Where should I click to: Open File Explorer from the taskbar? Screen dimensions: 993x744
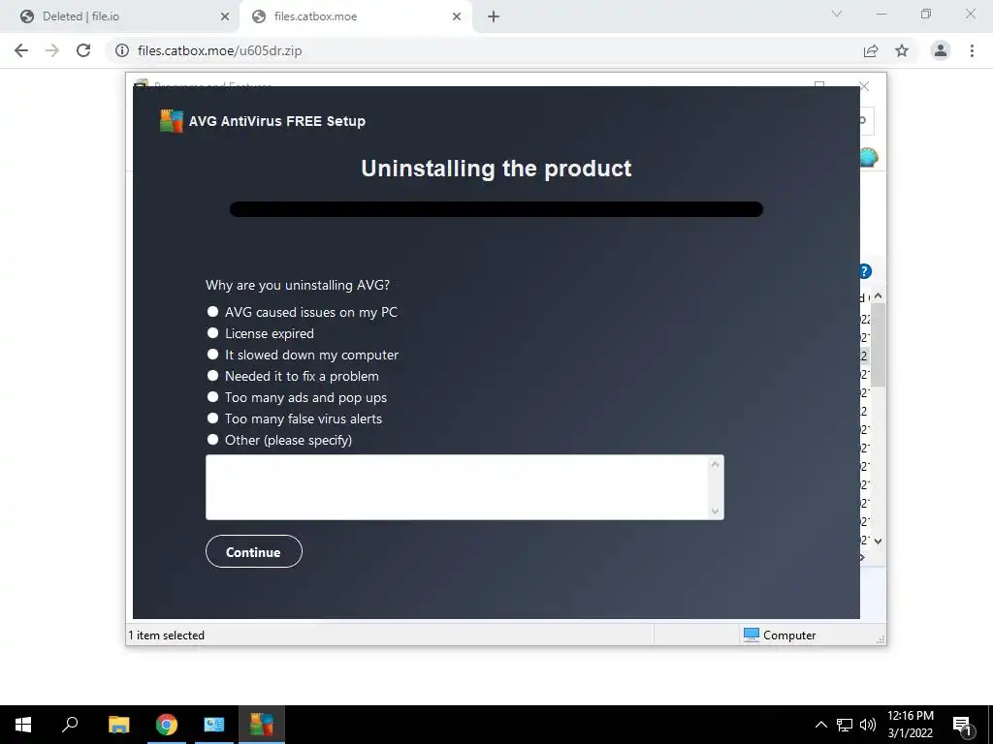pos(118,725)
